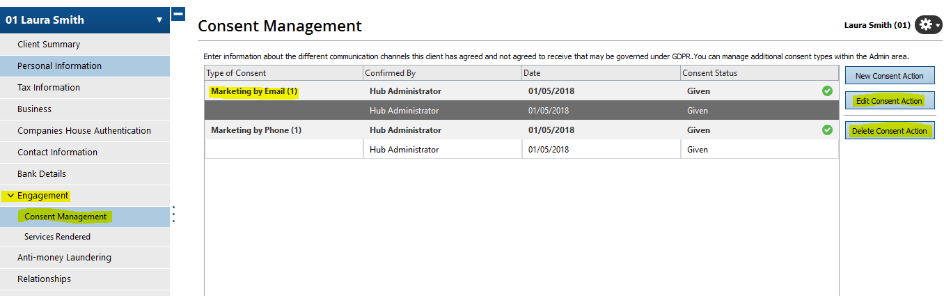Click Delete Consent Action button
Screen dimensions: 944x296
889,131
